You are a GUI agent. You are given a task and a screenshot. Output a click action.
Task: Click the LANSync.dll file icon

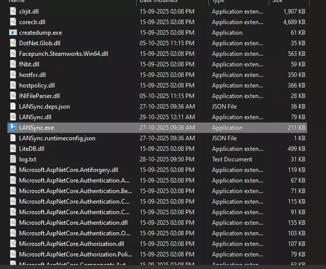coord(13,117)
